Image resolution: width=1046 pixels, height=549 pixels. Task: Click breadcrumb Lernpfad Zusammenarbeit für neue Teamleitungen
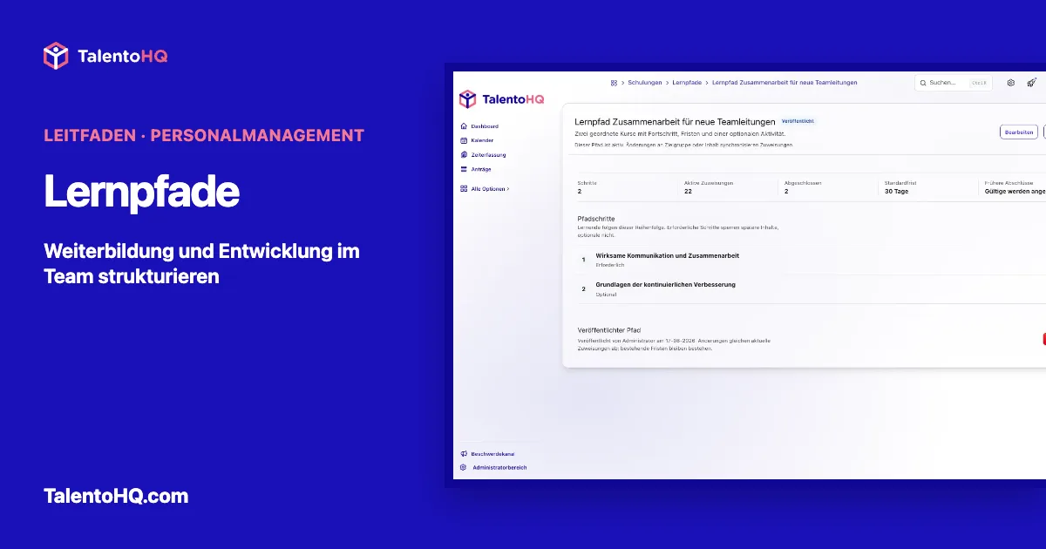click(x=784, y=83)
